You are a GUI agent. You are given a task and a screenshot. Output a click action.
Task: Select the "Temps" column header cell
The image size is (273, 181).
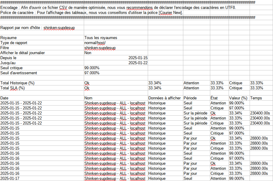click(256, 98)
